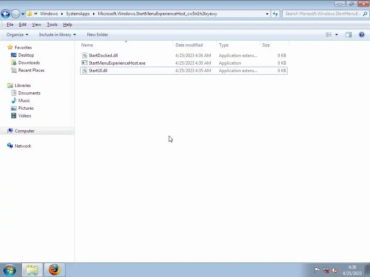Expand the arrow after Windows breadcrumb

pos(62,14)
